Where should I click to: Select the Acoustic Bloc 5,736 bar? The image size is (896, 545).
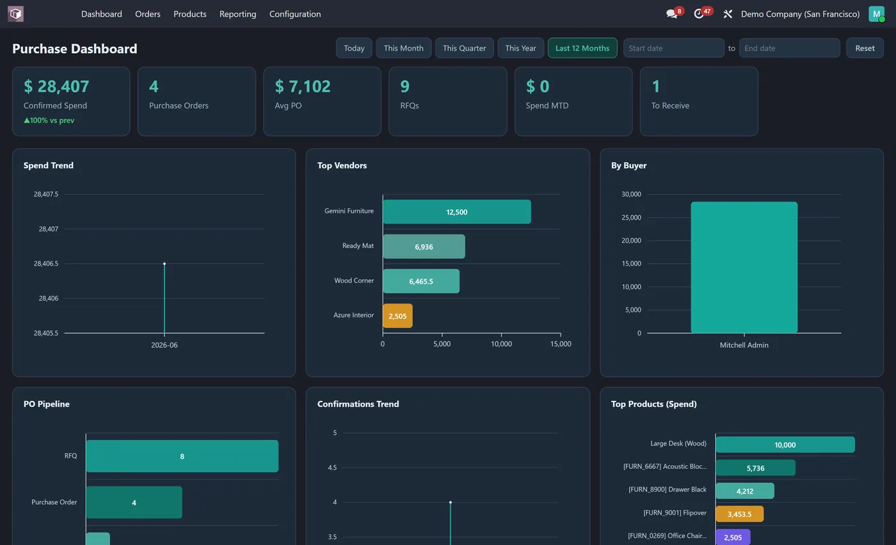755,468
